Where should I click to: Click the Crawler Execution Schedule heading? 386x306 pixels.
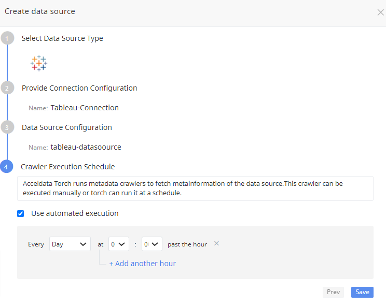[x=68, y=167]
